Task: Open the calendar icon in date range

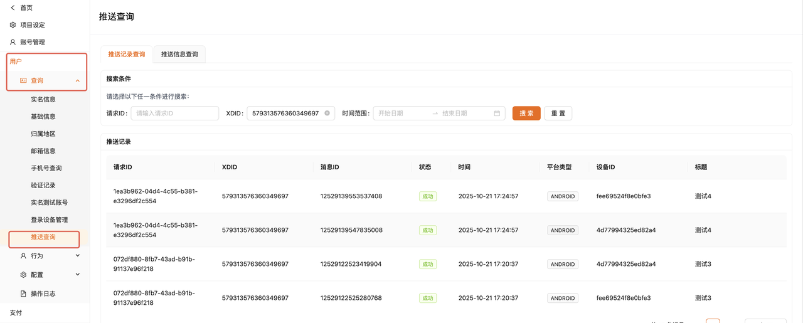Action: [x=497, y=114]
